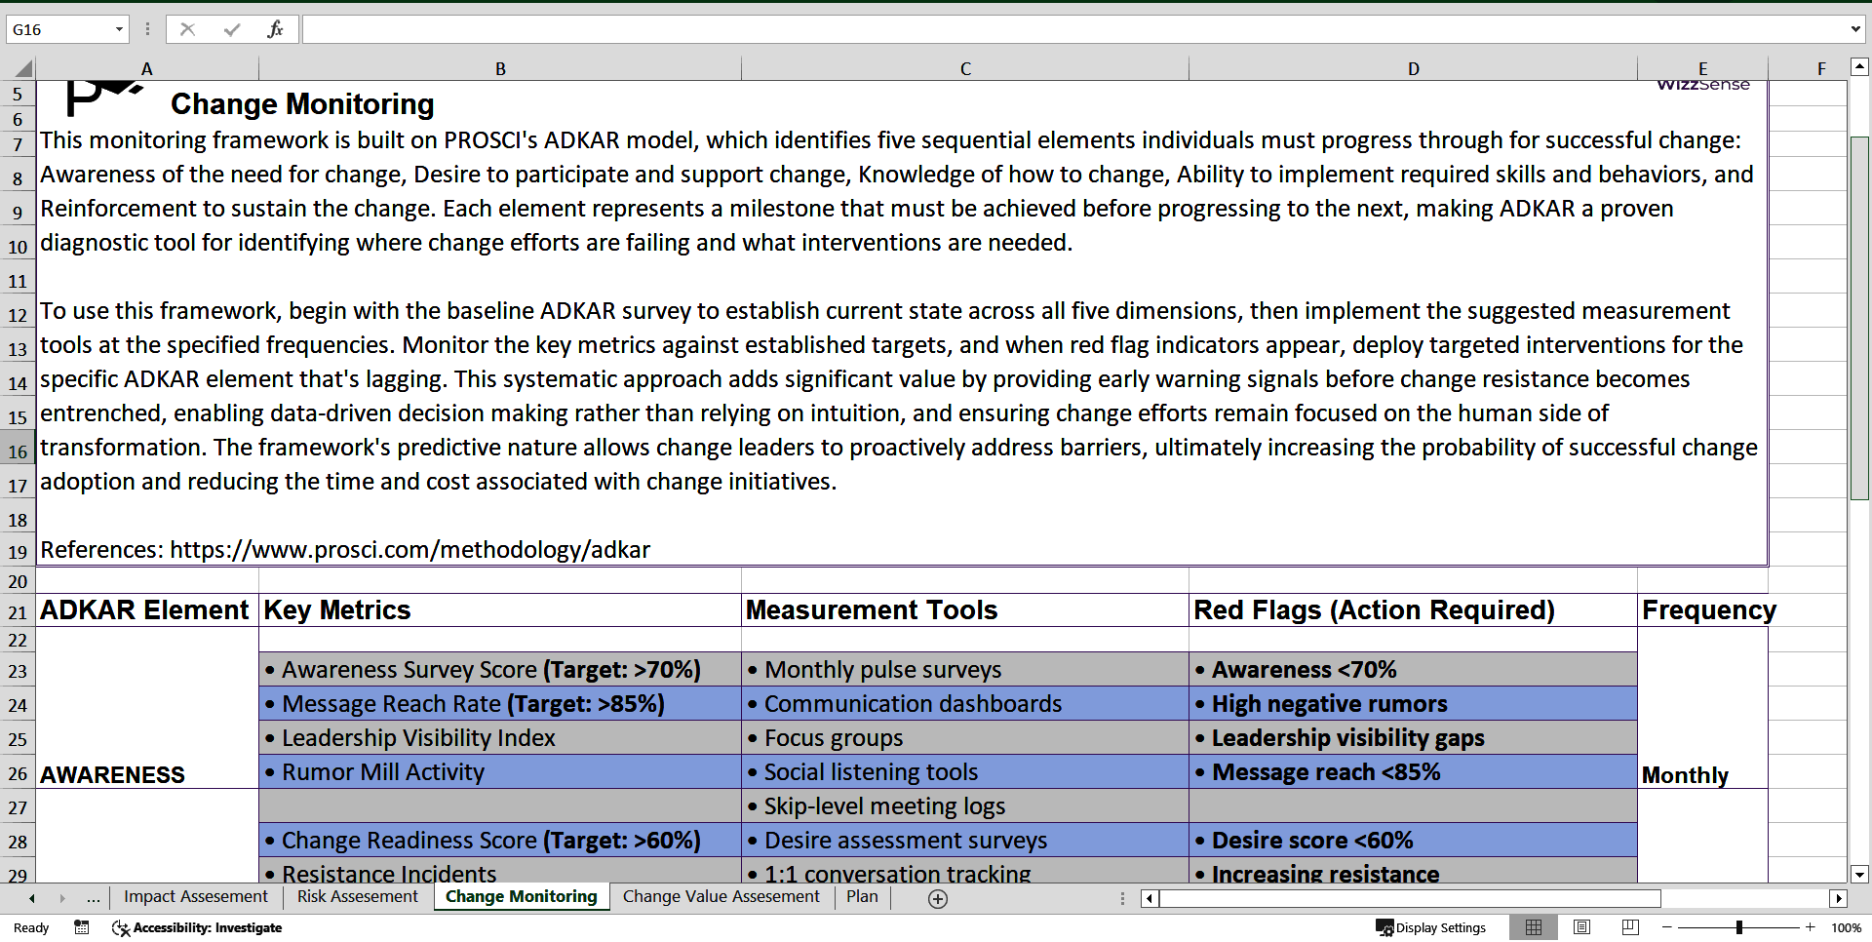Expand the formula bar with chevron
Screen dimensions: 1872x942
(1854, 29)
